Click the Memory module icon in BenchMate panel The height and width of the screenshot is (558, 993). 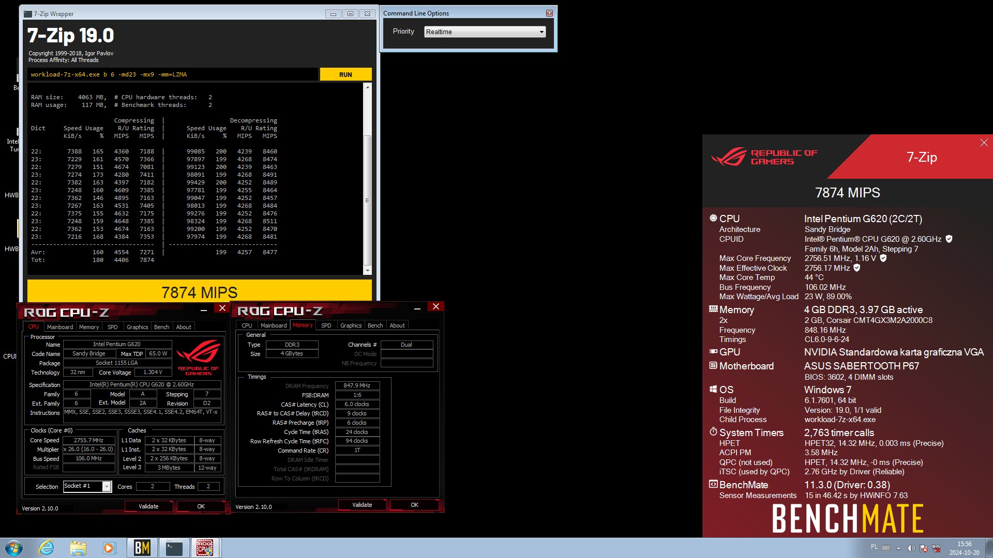pyautogui.click(x=713, y=309)
